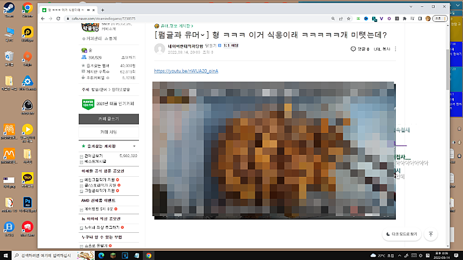The height and width of the screenshot is (260, 463).
Task: Click the address bar URL
Action: coord(104,18)
